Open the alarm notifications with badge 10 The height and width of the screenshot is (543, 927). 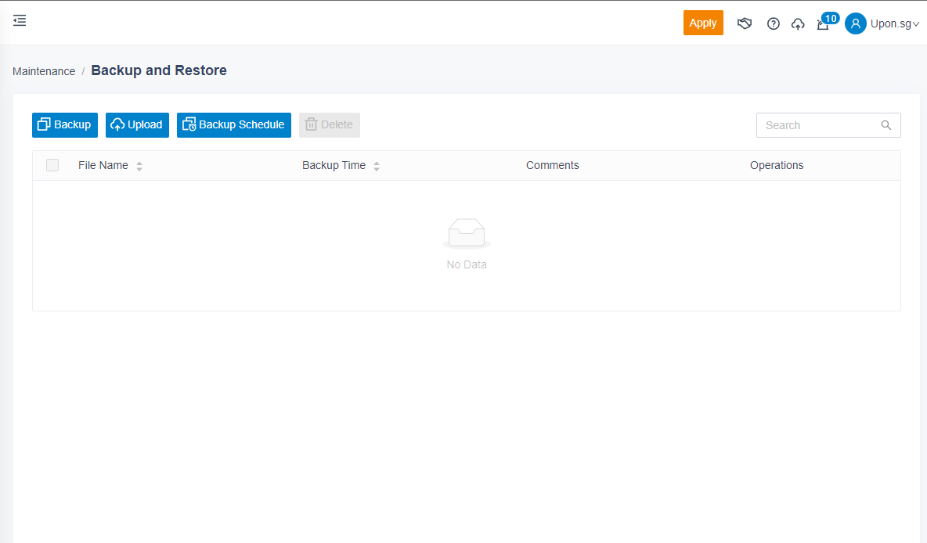point(823,23)
